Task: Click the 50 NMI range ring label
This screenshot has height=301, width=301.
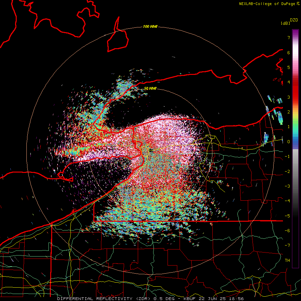Action: [150, 88]
